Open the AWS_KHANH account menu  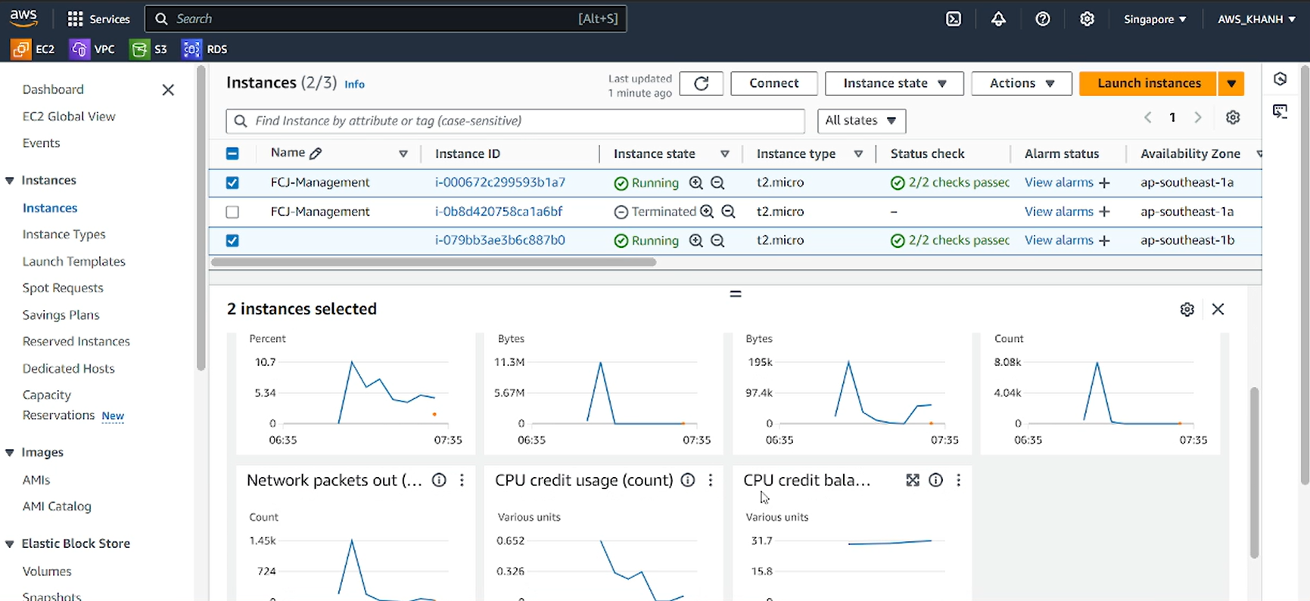tap(1256, 19)
